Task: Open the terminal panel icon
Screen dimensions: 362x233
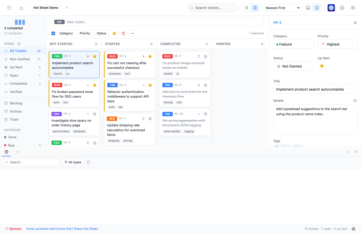Action: [x=9, y=8]
